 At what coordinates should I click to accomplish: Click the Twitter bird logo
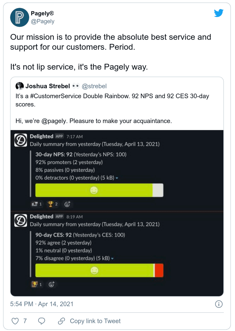click(x=218, y=13)
